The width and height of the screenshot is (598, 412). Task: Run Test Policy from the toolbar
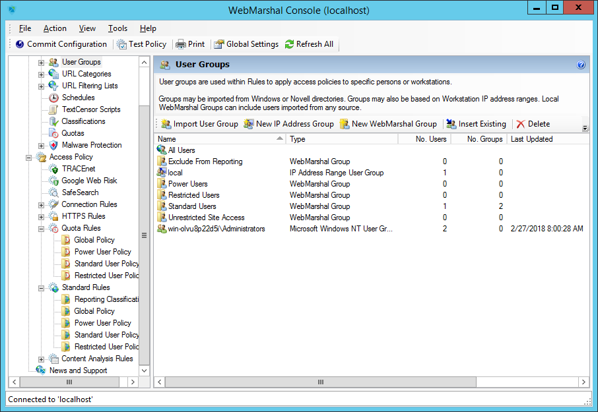tap(122, 44)
